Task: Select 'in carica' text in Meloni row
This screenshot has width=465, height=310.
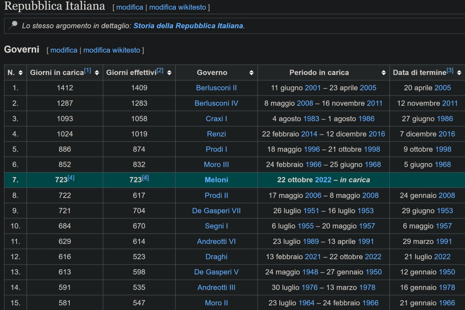Action: point(355,180)
